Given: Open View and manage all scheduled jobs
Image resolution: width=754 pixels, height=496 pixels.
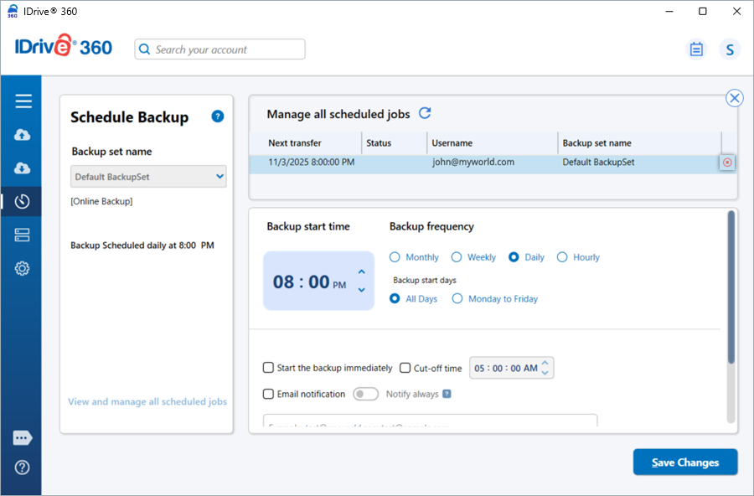Looking at the screenshot, I should coord(147,401).
